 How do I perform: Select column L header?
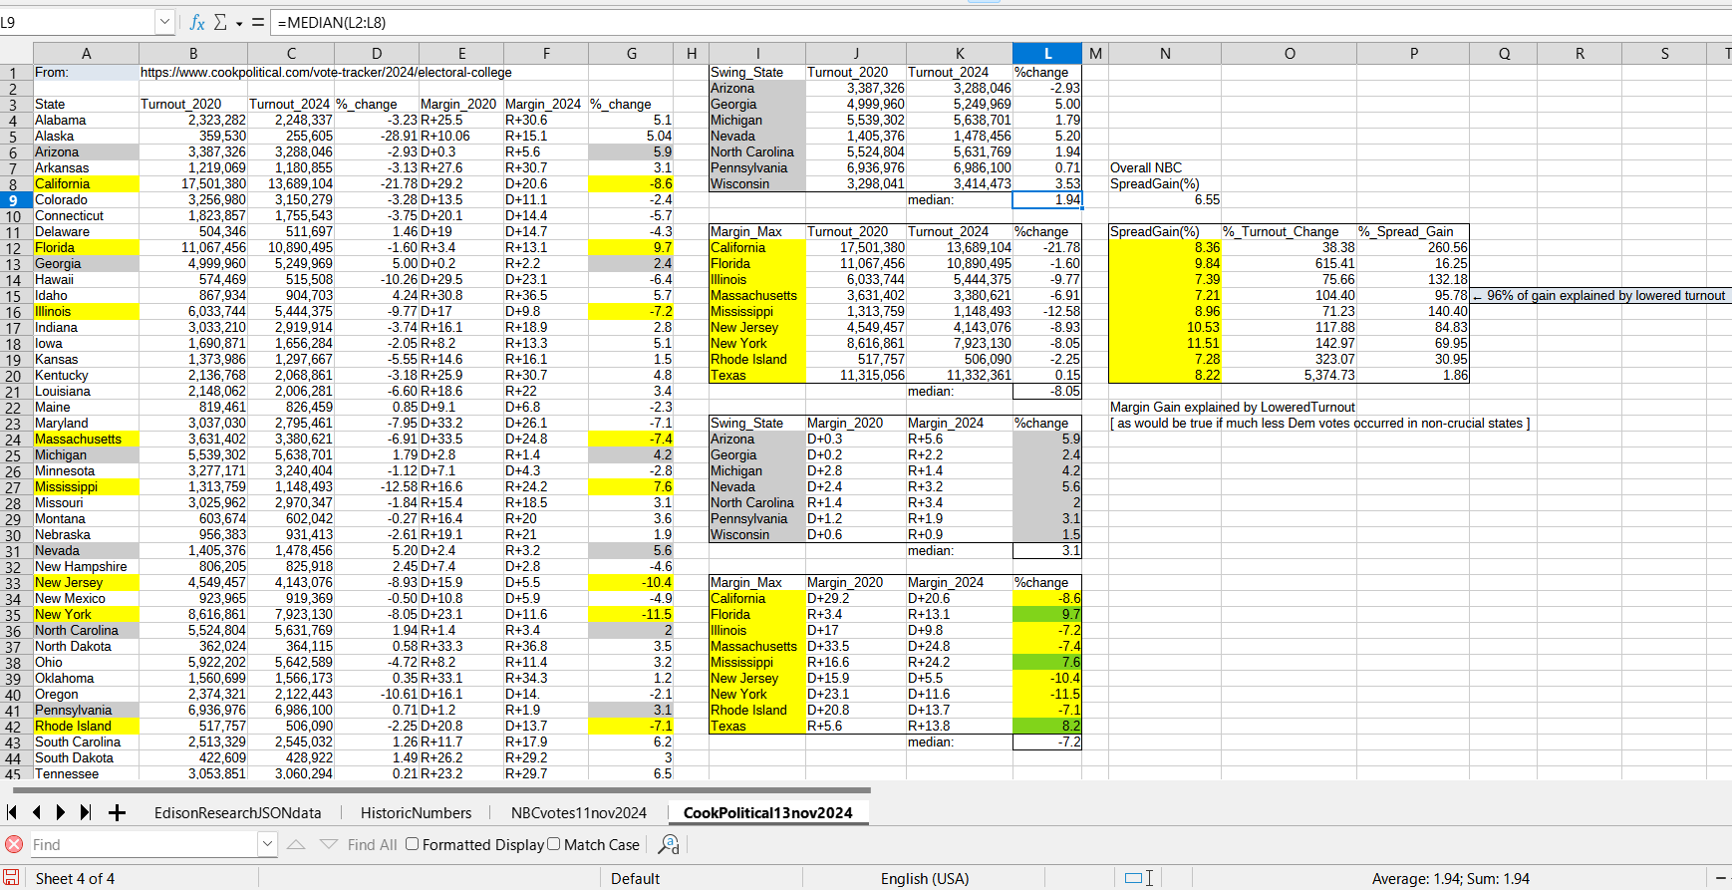click(x=1046, y=53)
